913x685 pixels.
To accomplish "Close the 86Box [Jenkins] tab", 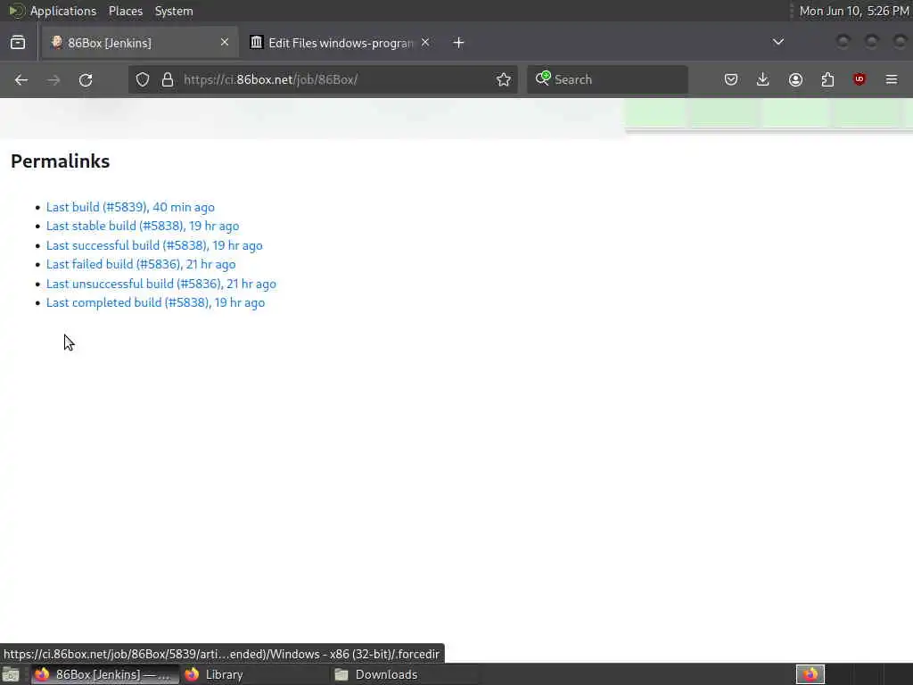I will (x=224, y=43).
